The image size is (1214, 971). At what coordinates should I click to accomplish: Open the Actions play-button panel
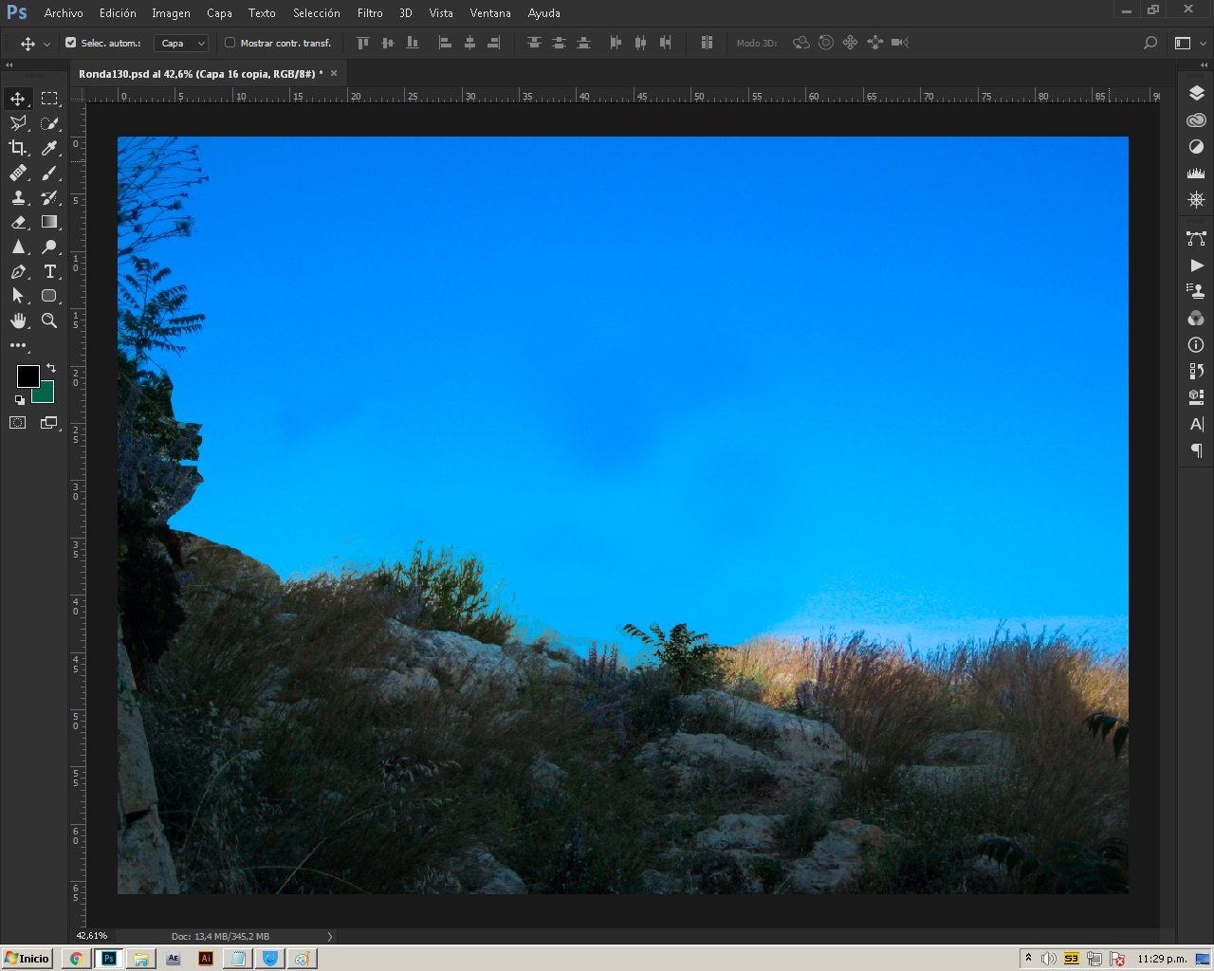[1196, 266]
